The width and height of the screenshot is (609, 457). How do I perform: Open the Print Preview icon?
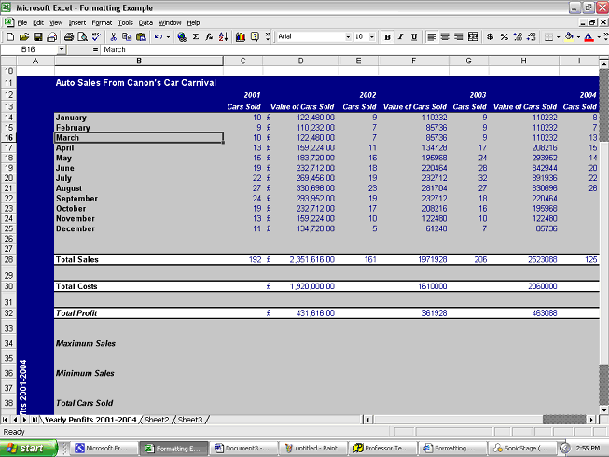[82, 36]
